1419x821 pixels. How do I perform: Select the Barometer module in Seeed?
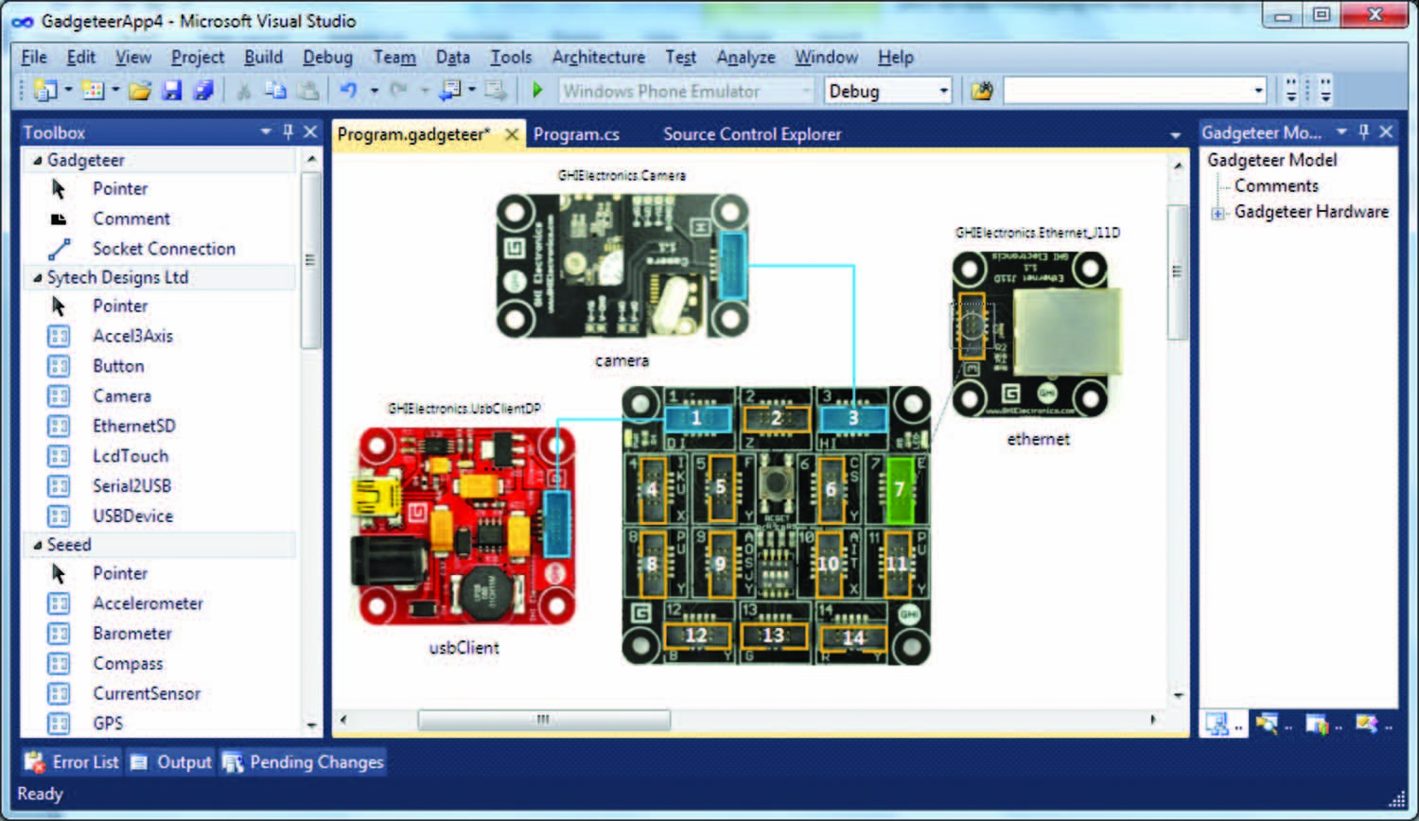(131, 634)
